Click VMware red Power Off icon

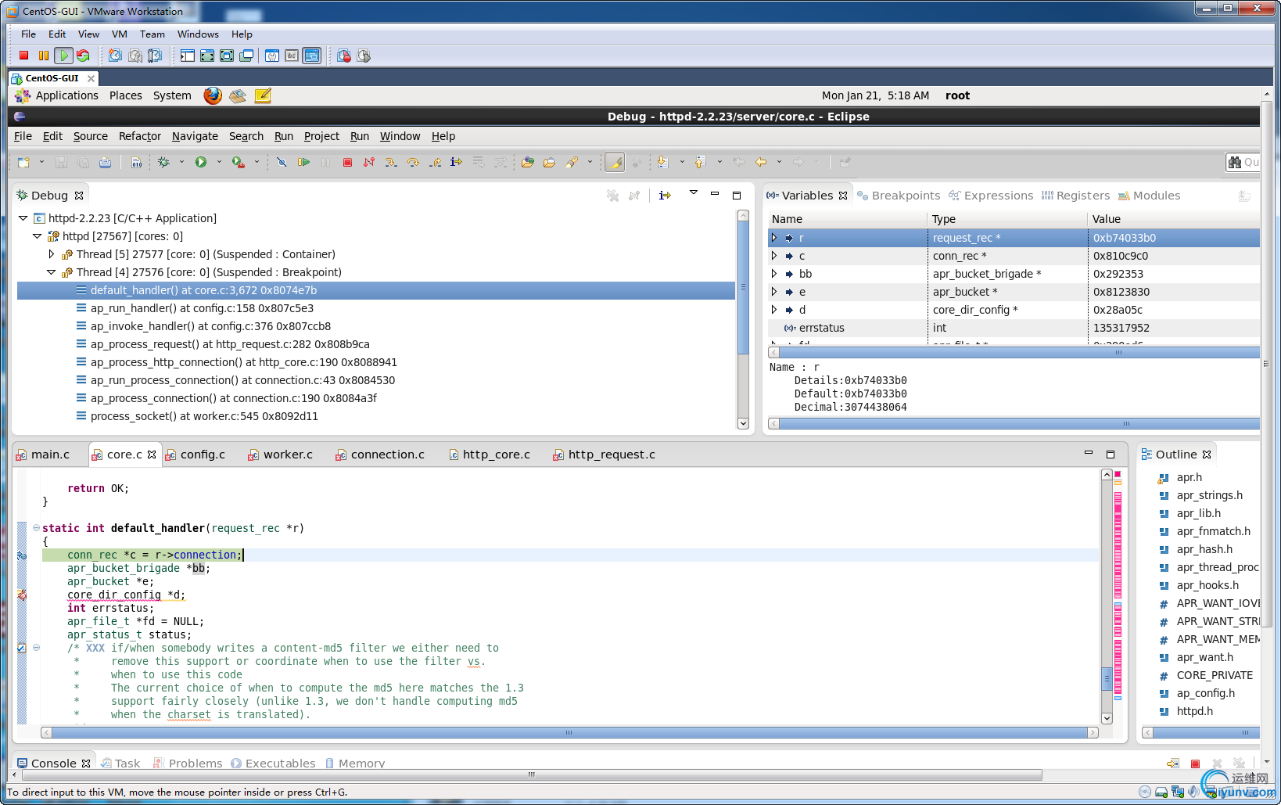(23, 56)
